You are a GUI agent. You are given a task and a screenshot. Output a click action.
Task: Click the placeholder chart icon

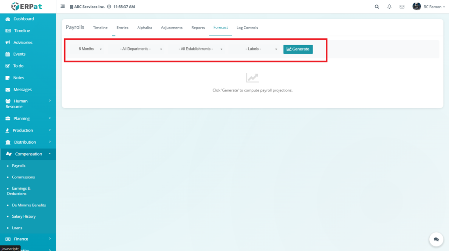pyautogui.click(x=252, y=78)
